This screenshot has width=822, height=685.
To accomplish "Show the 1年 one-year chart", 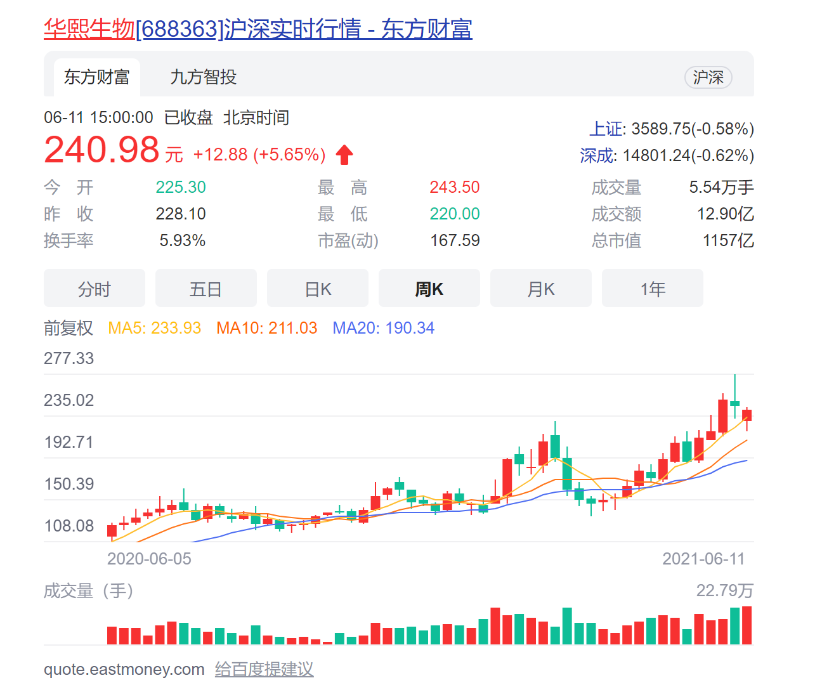I will (653, 289).
